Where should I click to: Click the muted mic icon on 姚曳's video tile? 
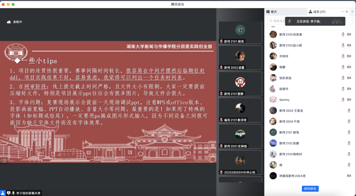(222, 42)
